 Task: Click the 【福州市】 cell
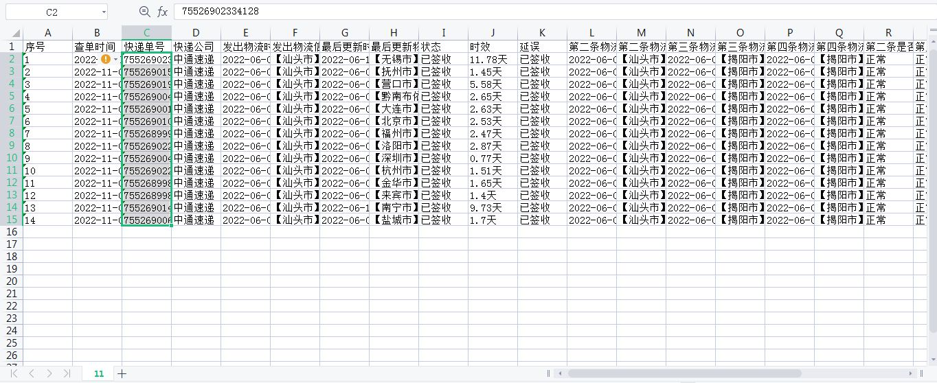394,133
